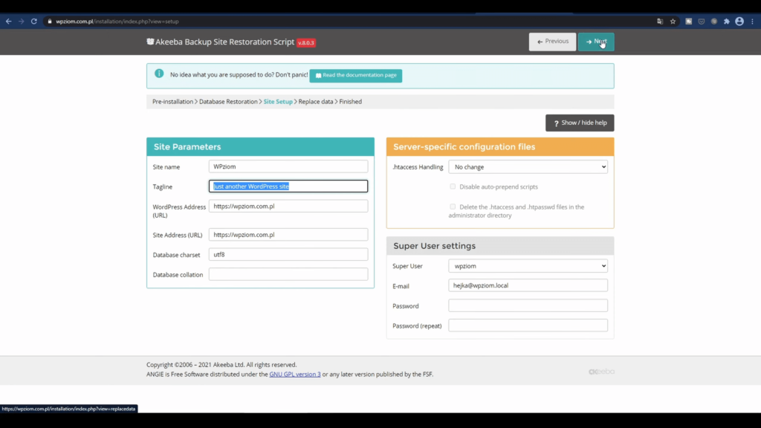Image resolution: width=761 pixels, height=428 pixels.
Task: Bookmark this page with the star icon
Action: point(673,22)
